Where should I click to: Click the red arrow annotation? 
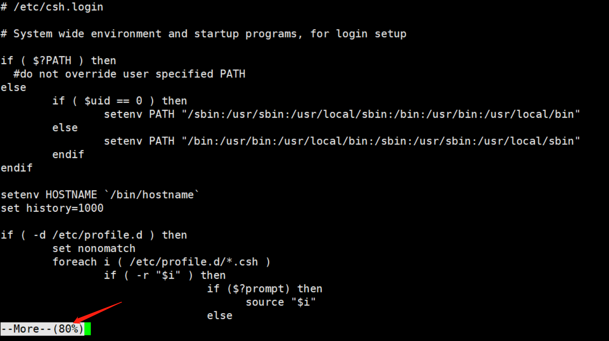[x=98, y=312]
